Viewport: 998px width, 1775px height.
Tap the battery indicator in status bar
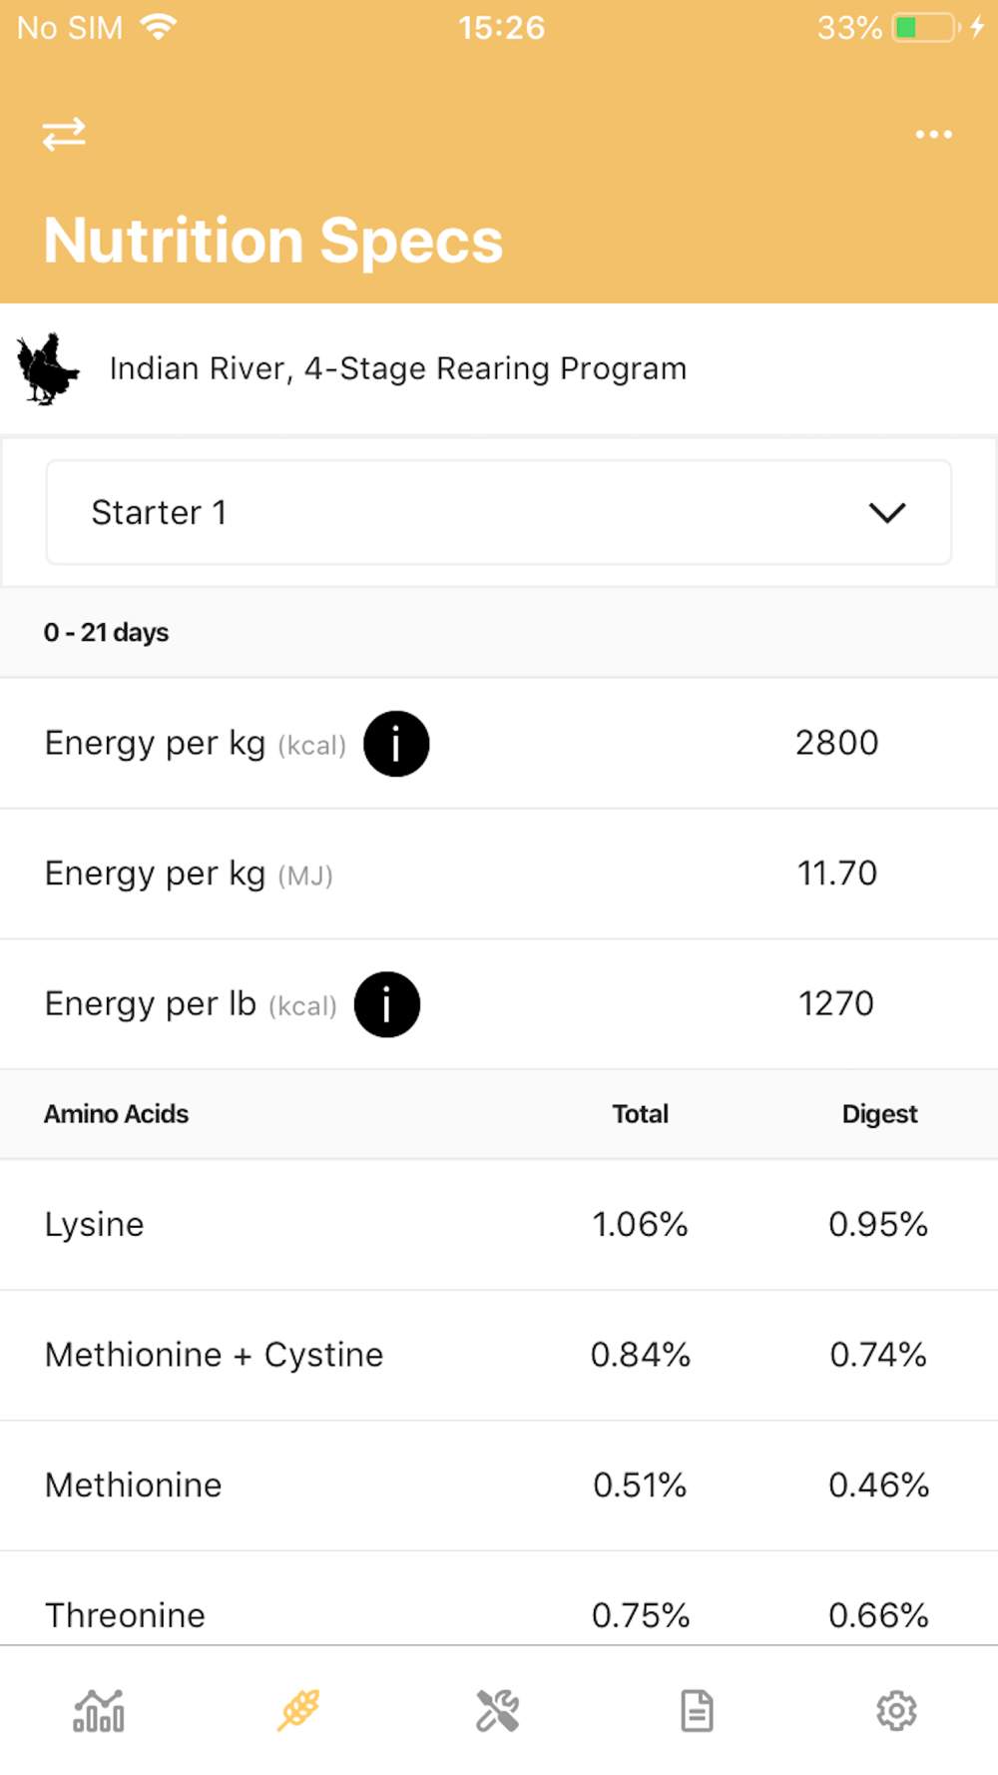(926, 27)
